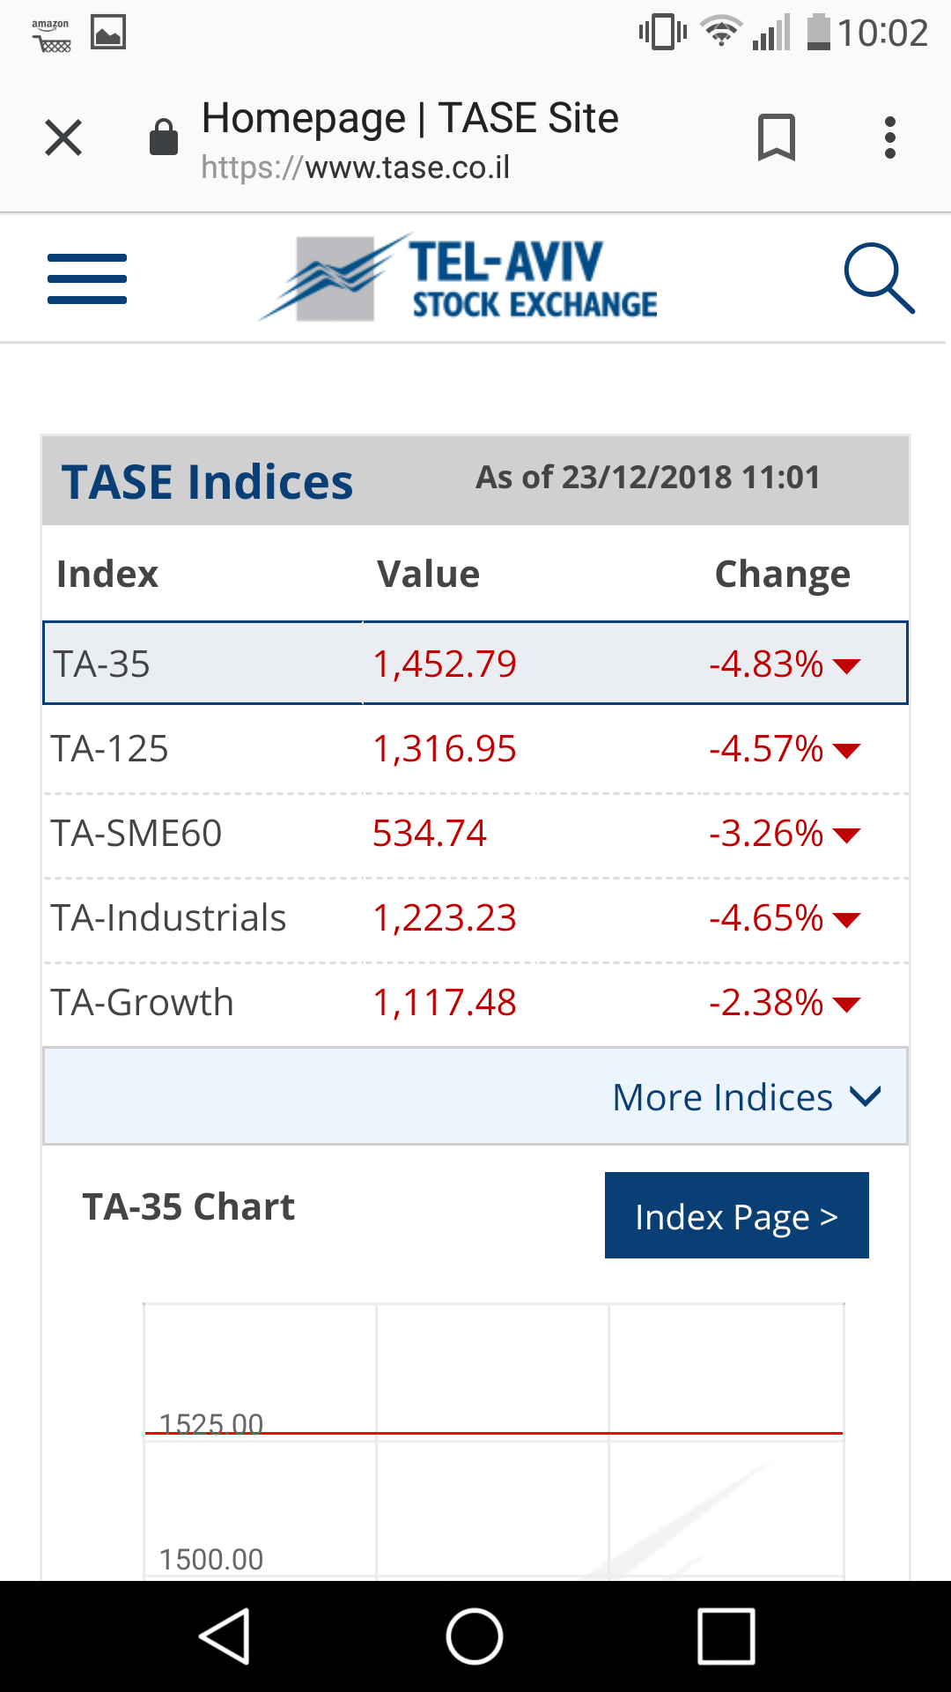Open the Index Page button
This screenshot has width=951, height=1692.
736,1215
